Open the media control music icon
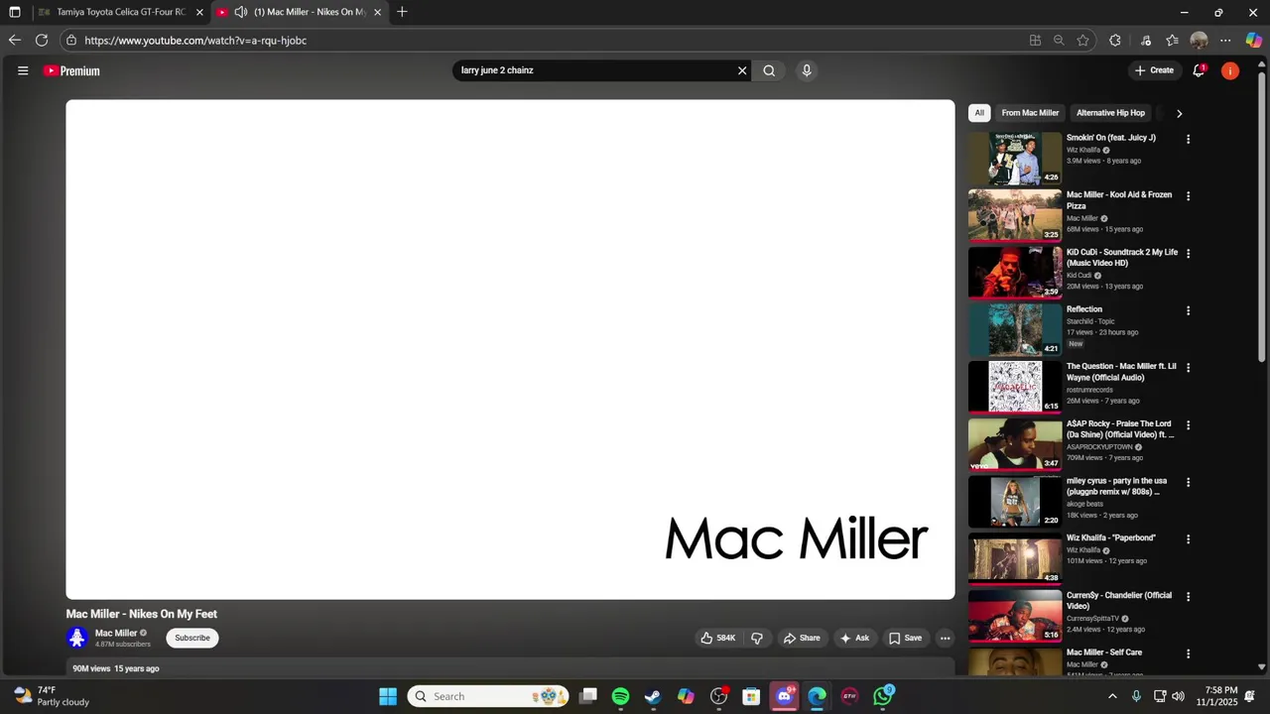Screen dimensions: 1270x714 [1146, 41]
